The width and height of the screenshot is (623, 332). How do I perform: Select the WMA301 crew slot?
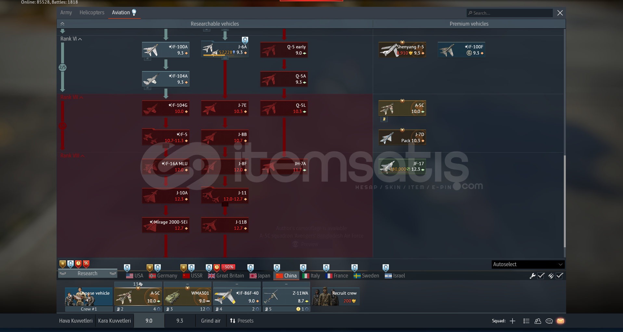[x=188, y=297]
